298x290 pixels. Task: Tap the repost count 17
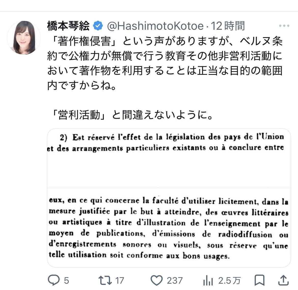pos(120,281)
